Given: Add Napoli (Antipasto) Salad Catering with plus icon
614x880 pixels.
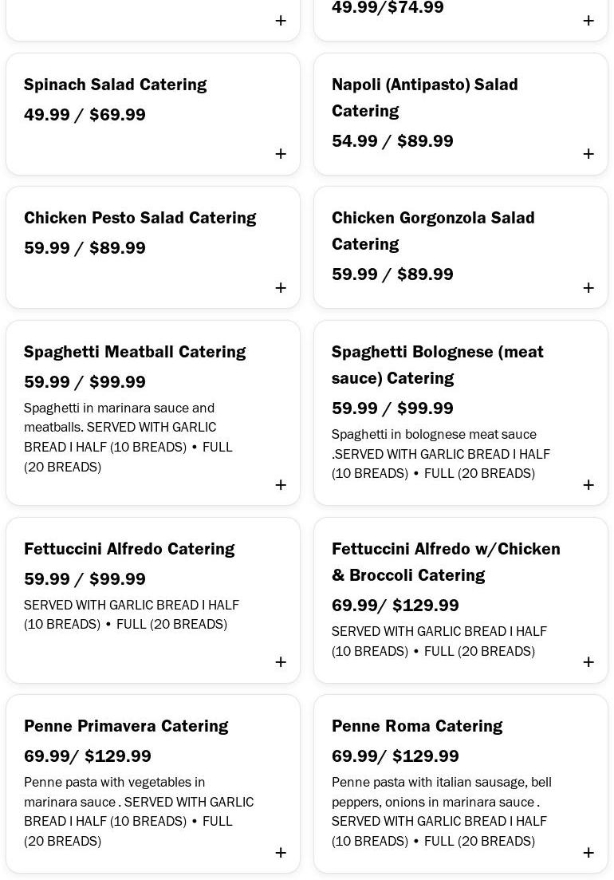Looking at the screenshot, I should coord(588,154).
